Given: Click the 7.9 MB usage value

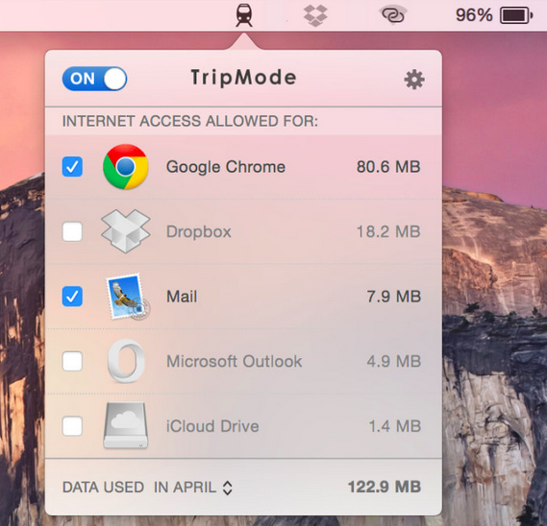Looking at the screenshot, I should tap(394, 297).
